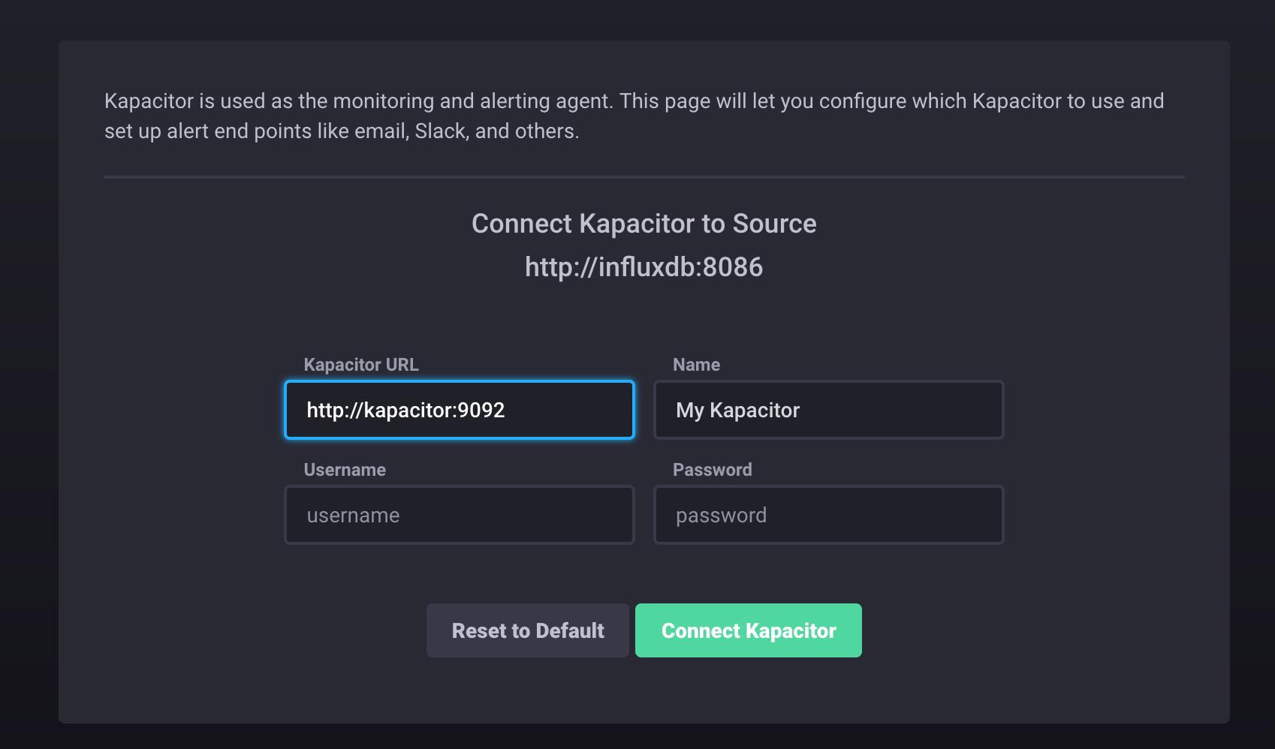Click the Reset to Default button

coord(528,630)
